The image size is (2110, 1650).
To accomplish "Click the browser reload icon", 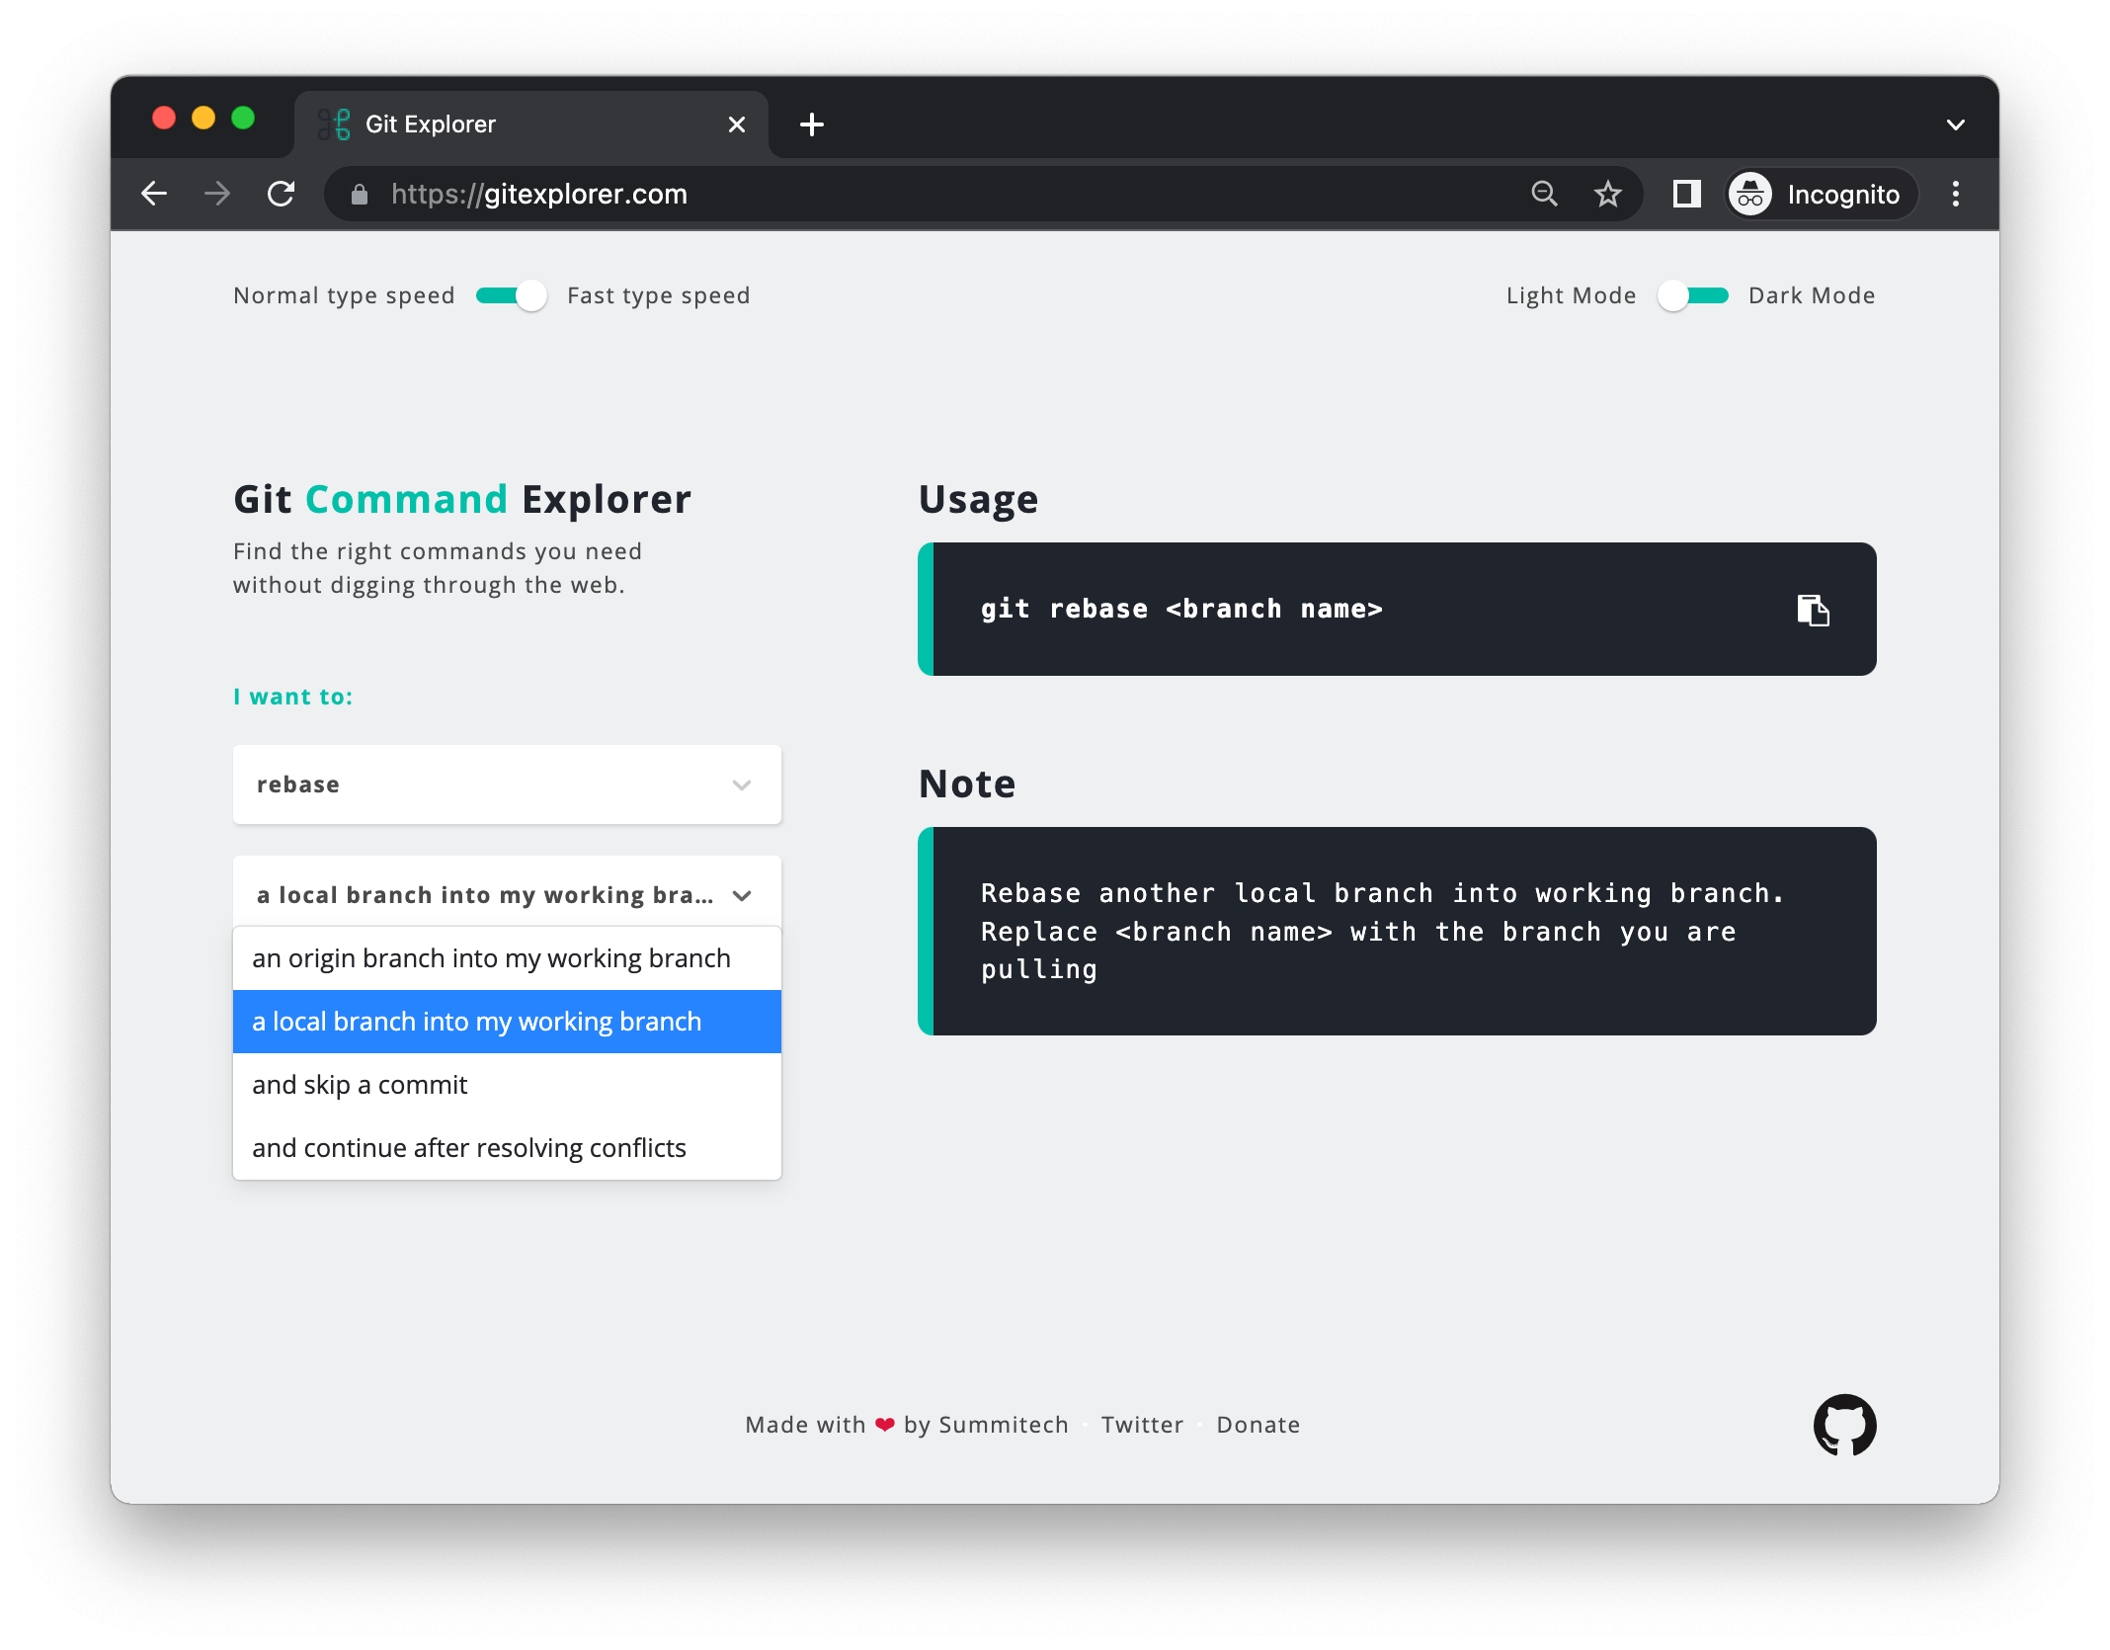I will [x=282, y=194].
